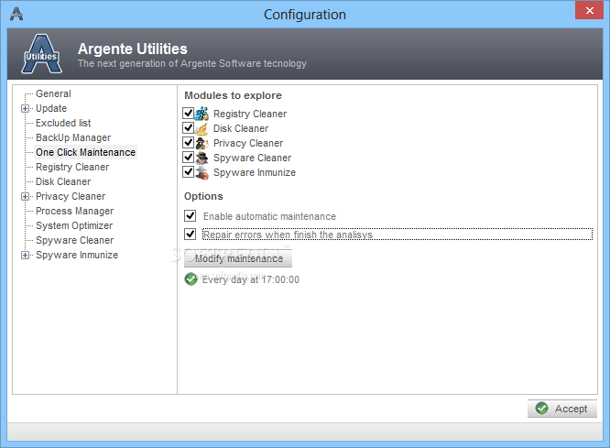
Task: Select Privacy Cleaner in the tree
Action: pos(71,197)
